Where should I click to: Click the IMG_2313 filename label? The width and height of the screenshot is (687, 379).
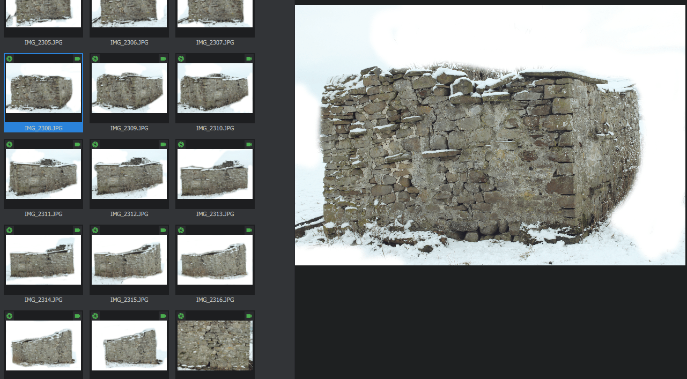click(x=215, y=214)
